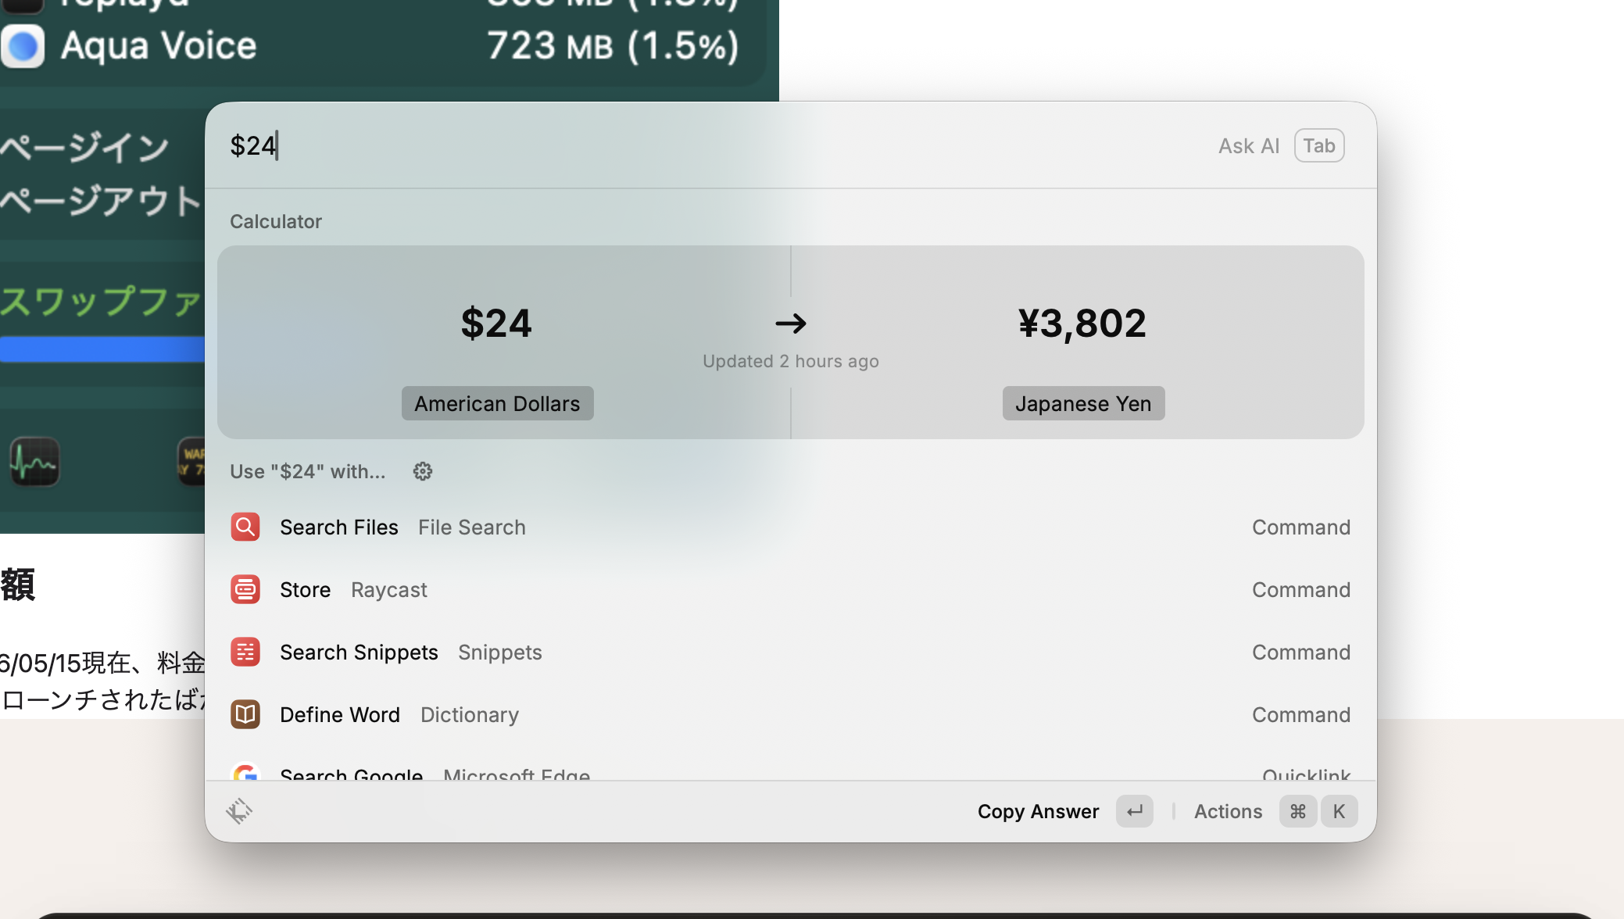This screenshot has width=1624, height=919.
Task: Click the conversion arrow in the Calculator
Action: coord(791,324)
